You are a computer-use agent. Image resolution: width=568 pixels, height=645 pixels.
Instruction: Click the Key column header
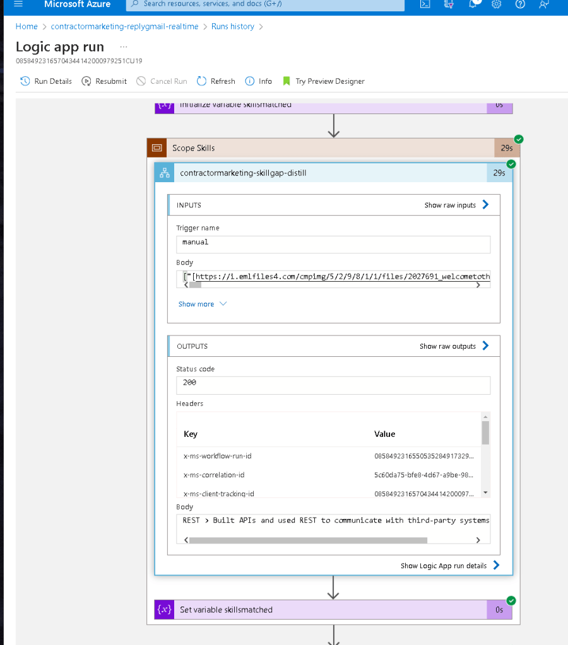[x=191, y=434]
